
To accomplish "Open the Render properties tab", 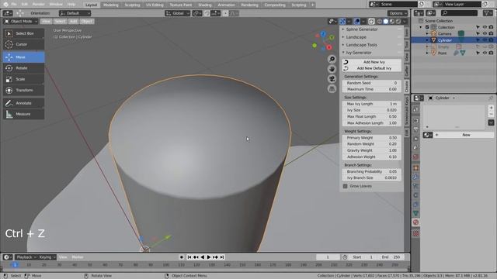I will [x=416, y=121].
